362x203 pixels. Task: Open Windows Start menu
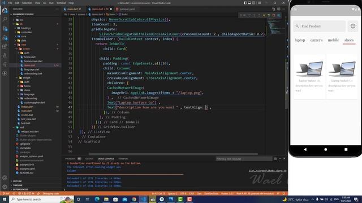(5, 199)
